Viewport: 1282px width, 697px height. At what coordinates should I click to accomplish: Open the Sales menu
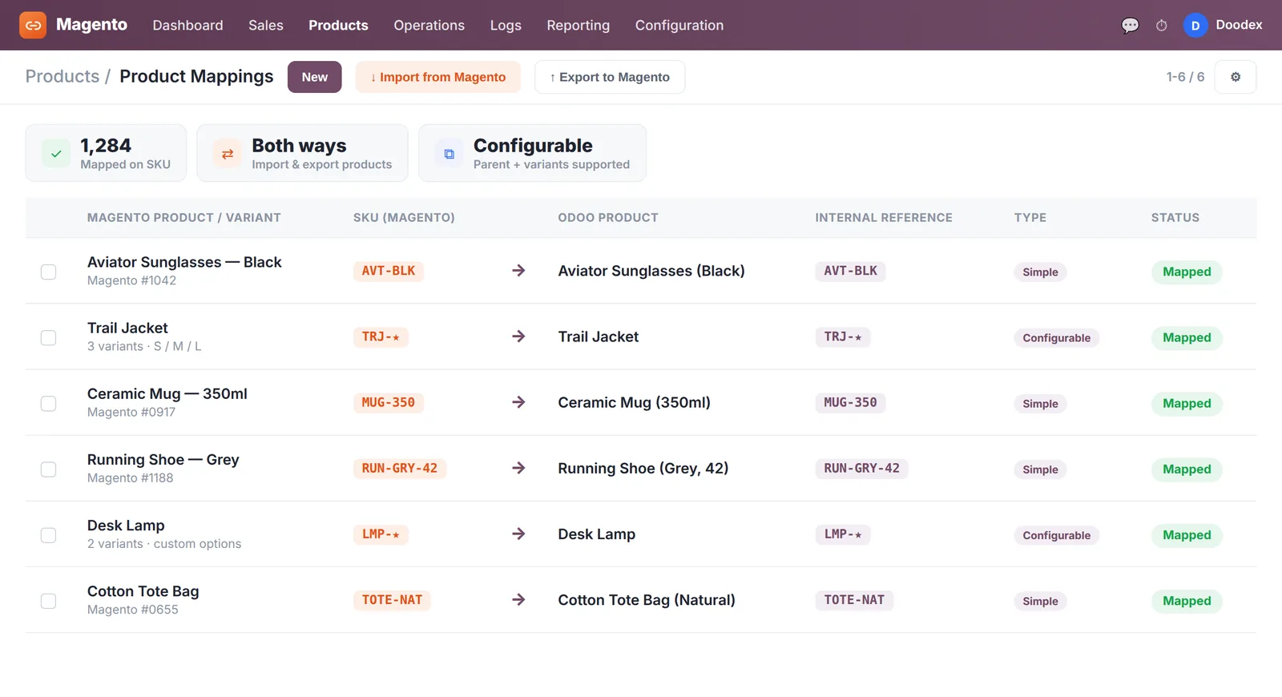pos(266,26)
